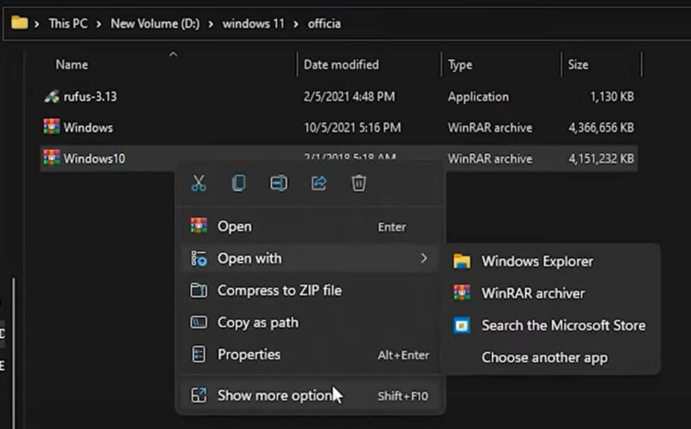Click the Cut scissors icon
Screen dimensions: 691x429
tap(198, 183)
